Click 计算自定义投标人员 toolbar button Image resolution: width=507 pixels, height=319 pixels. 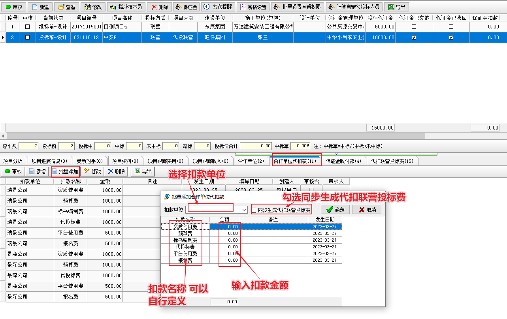354,7
